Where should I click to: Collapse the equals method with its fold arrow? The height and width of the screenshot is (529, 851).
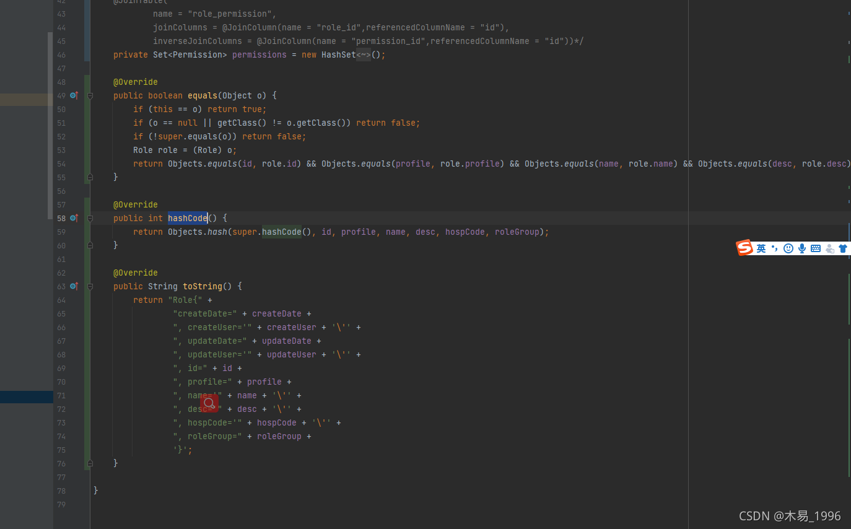[89, 95]
